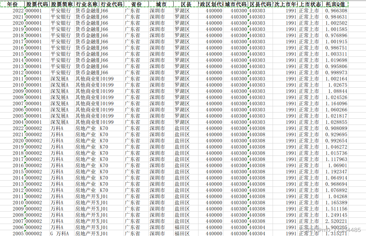Select the 股票代码 column header
366x236 pixels.
click(37, 4)
